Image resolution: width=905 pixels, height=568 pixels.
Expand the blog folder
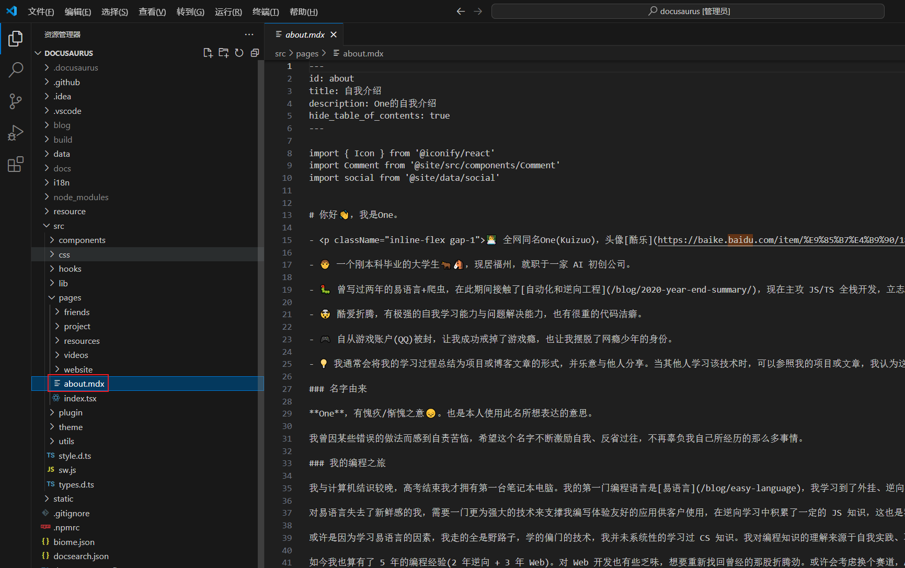pos(47,125)
